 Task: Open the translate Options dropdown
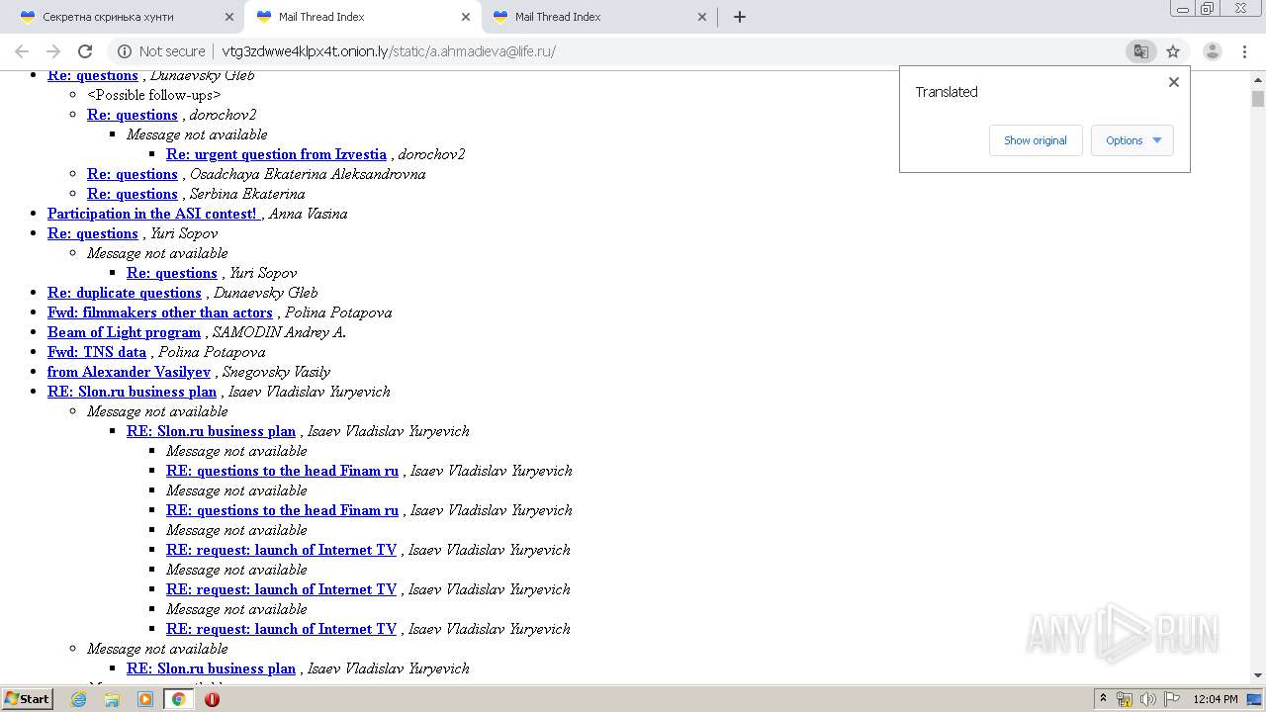click(x=1132, y=140)
